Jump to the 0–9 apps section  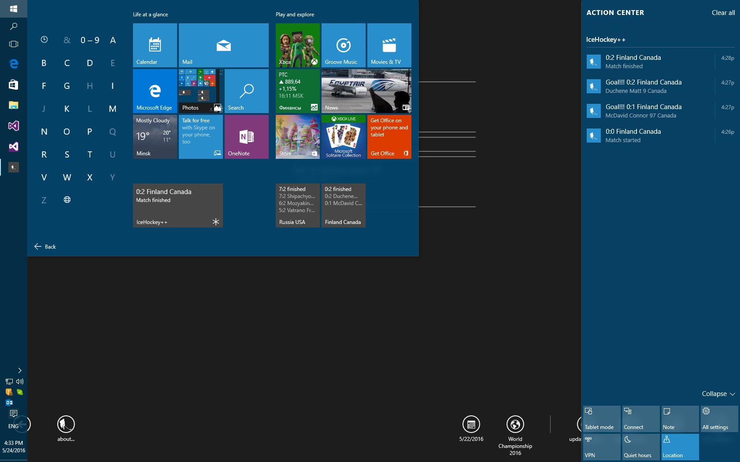[90, 40]
